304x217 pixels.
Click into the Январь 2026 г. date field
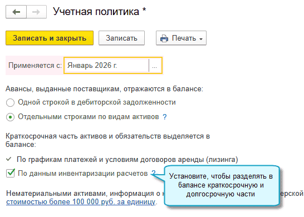pos(107,66)
